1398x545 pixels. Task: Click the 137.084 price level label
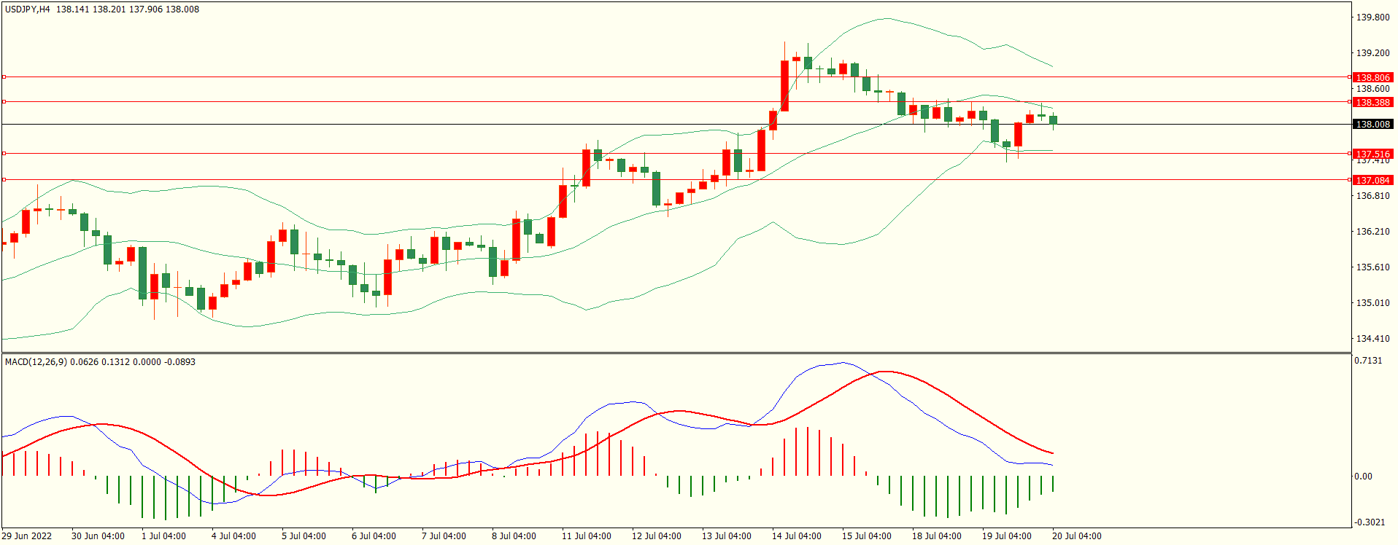click(1372, 180)
